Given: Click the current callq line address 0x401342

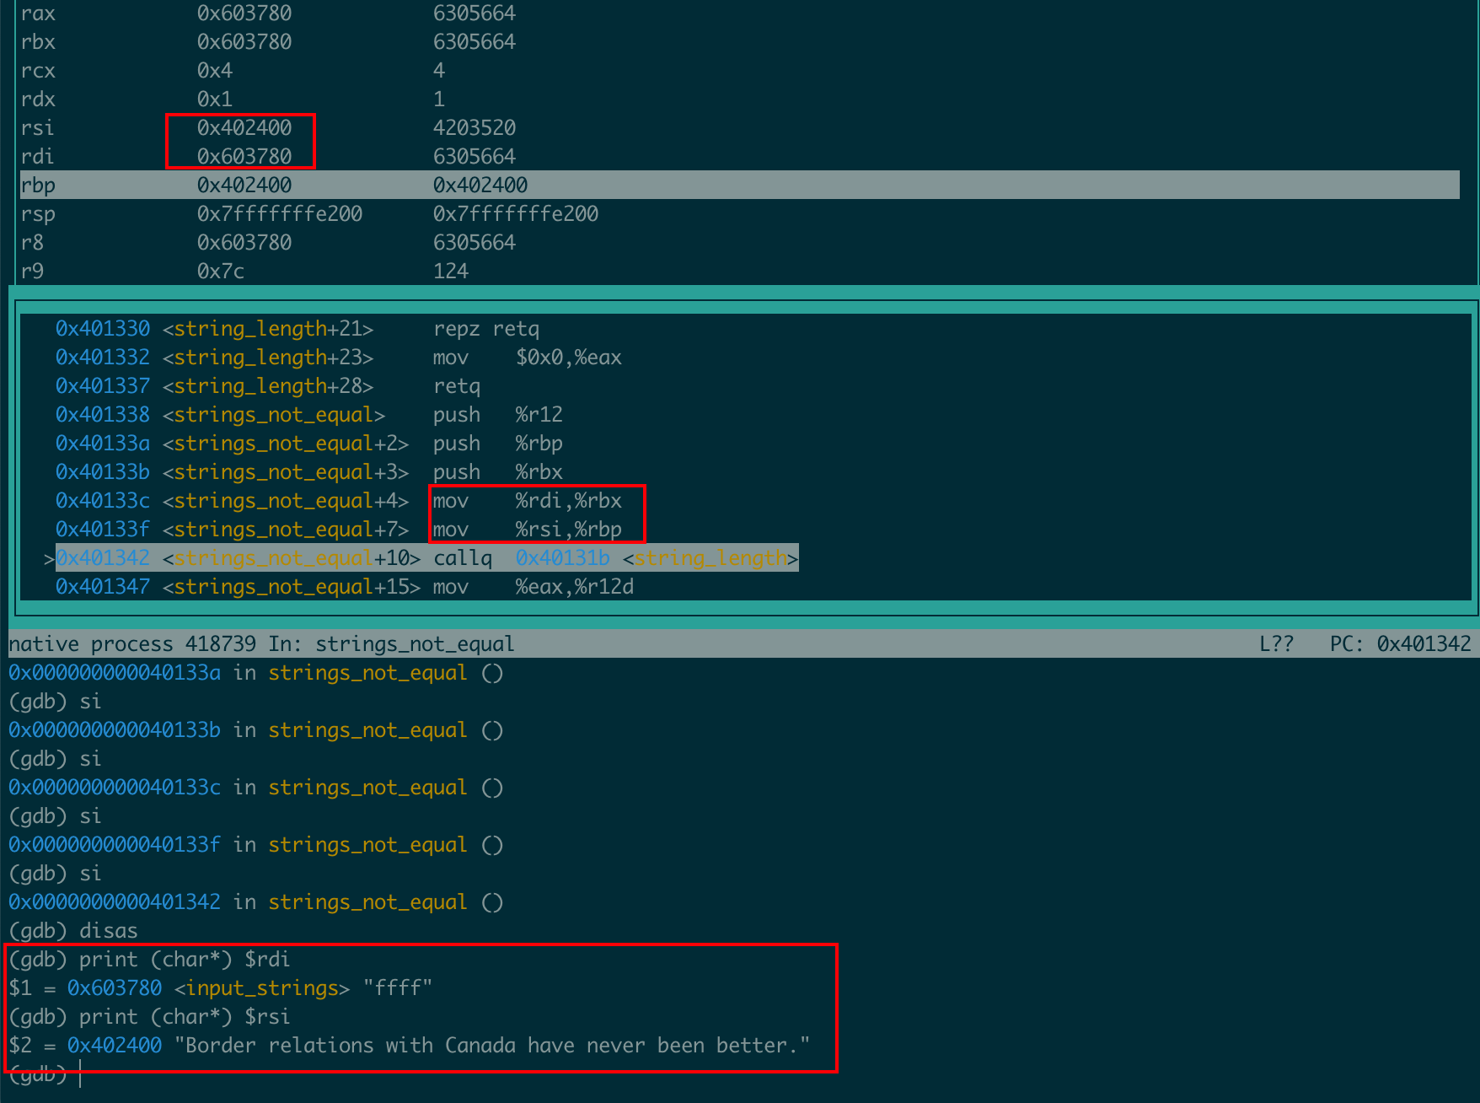Looking at the screenshot, I should click(x=103, y=558).
